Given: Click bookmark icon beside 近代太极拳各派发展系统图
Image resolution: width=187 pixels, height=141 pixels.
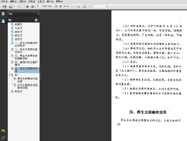Looking at the screenshot, I should point(15,85).
